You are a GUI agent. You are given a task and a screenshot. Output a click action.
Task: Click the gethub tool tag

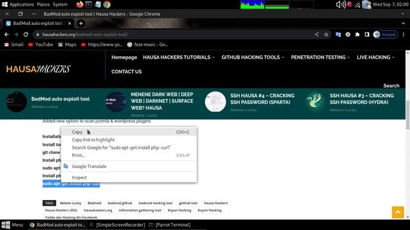(x=188, y=203)
